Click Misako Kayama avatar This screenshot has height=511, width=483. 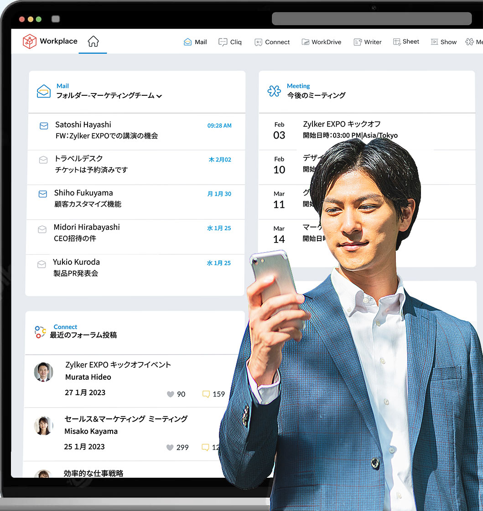click(x=43, y=426)
